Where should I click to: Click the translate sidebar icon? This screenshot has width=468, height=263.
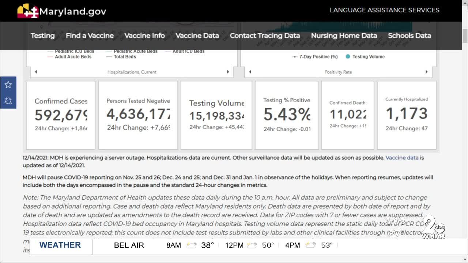pos(8,100)
